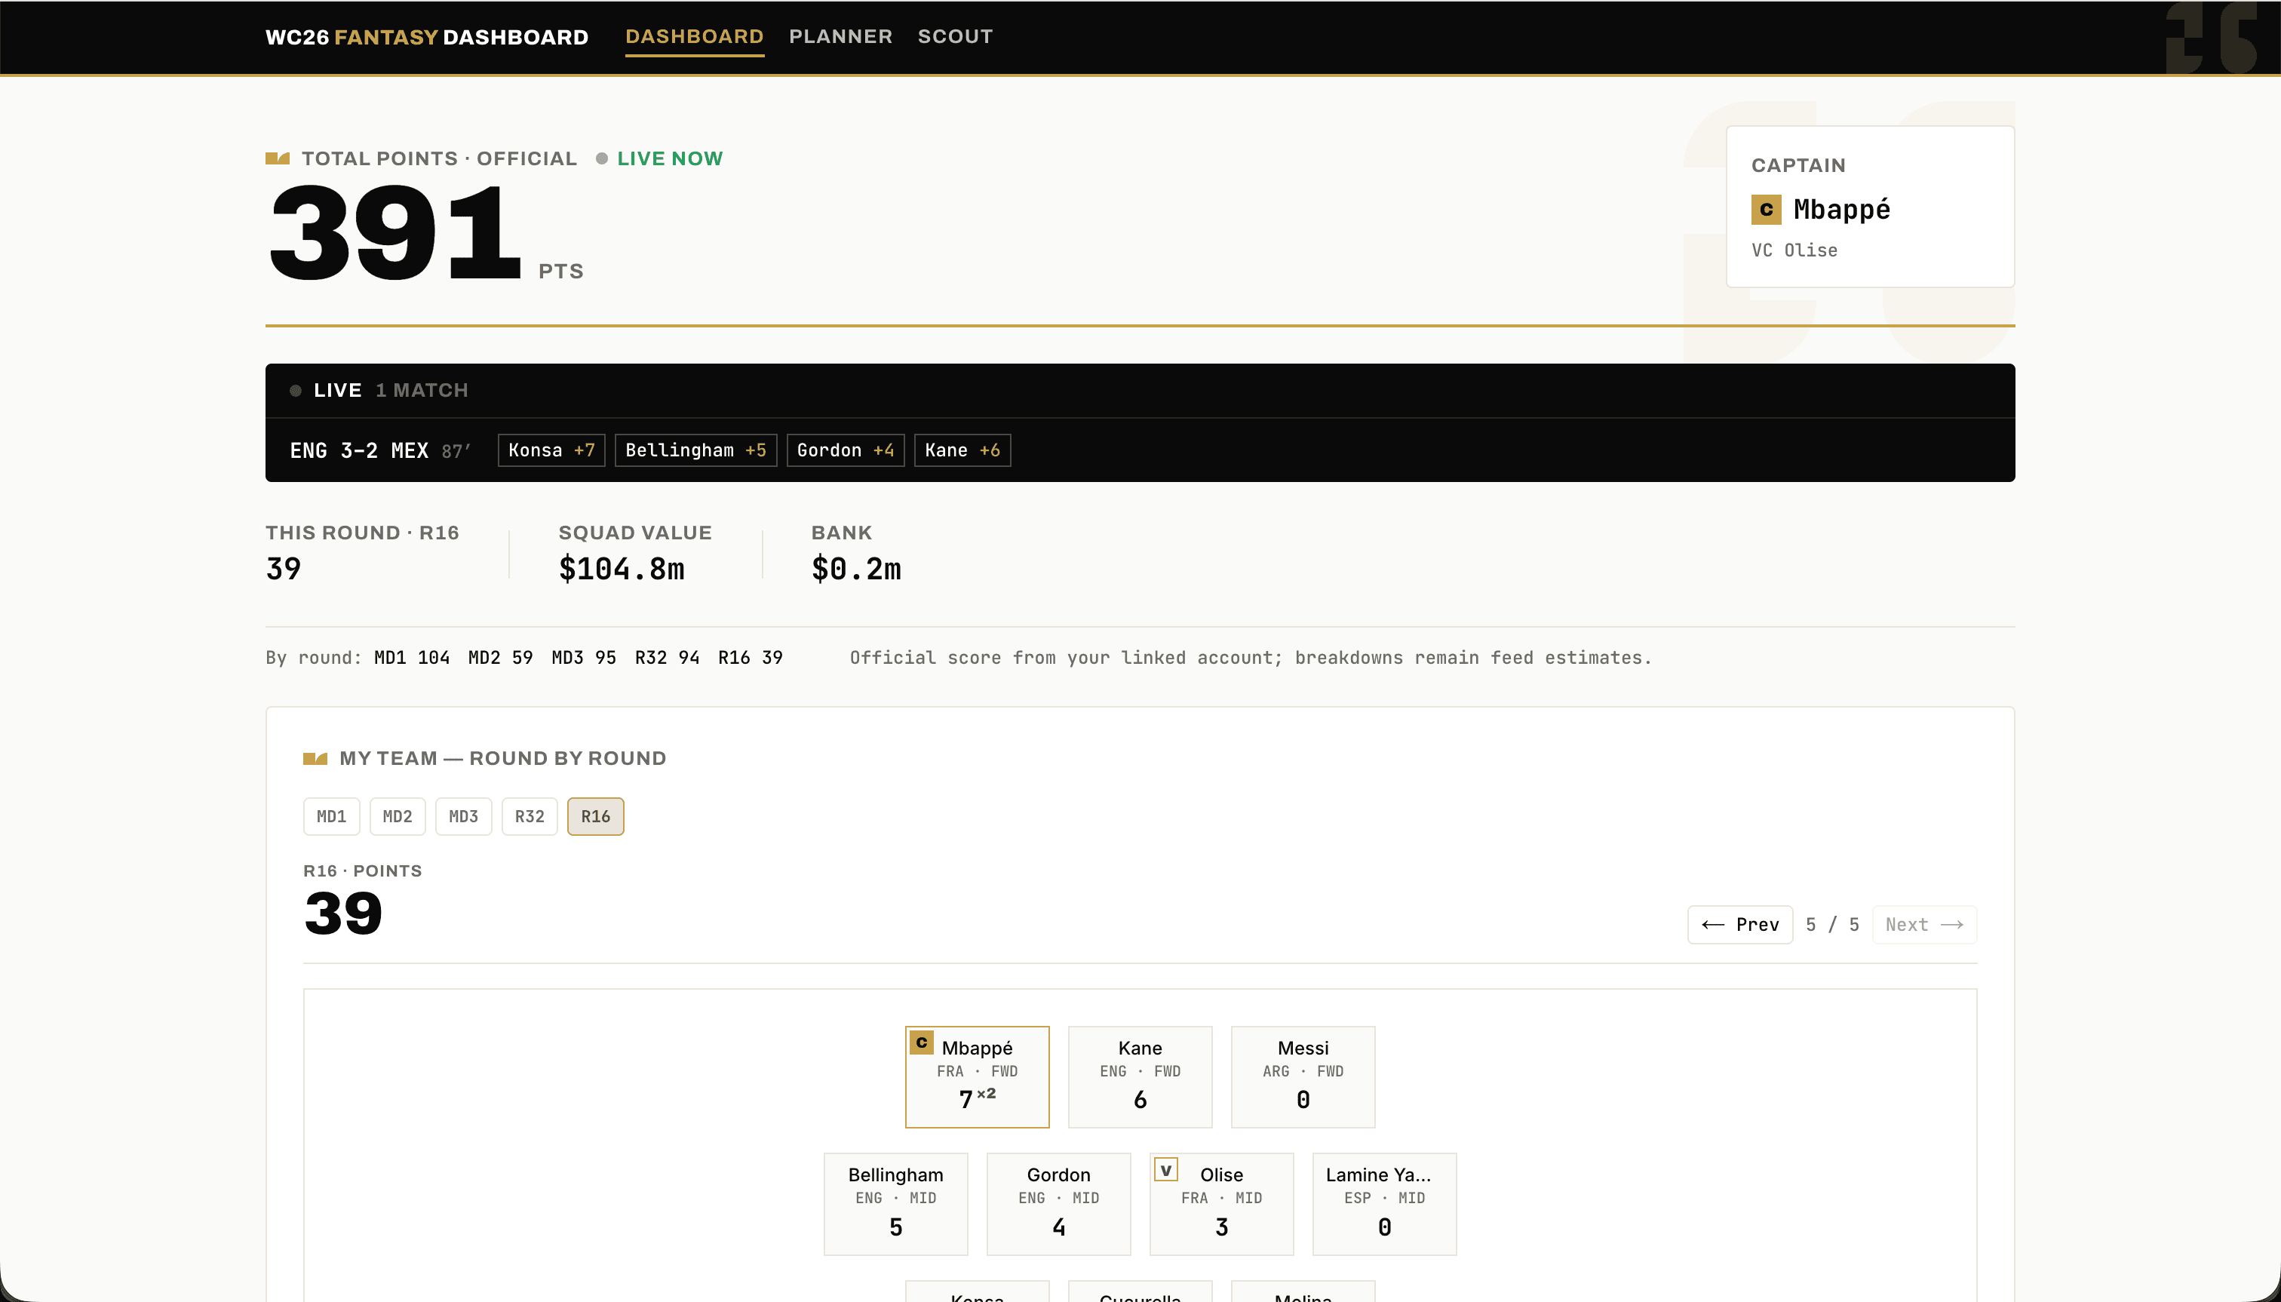Click the Konsa +7 live chip
Image resolution: width=2281 pixels, height=1302 pixels.
pos(551,450)
